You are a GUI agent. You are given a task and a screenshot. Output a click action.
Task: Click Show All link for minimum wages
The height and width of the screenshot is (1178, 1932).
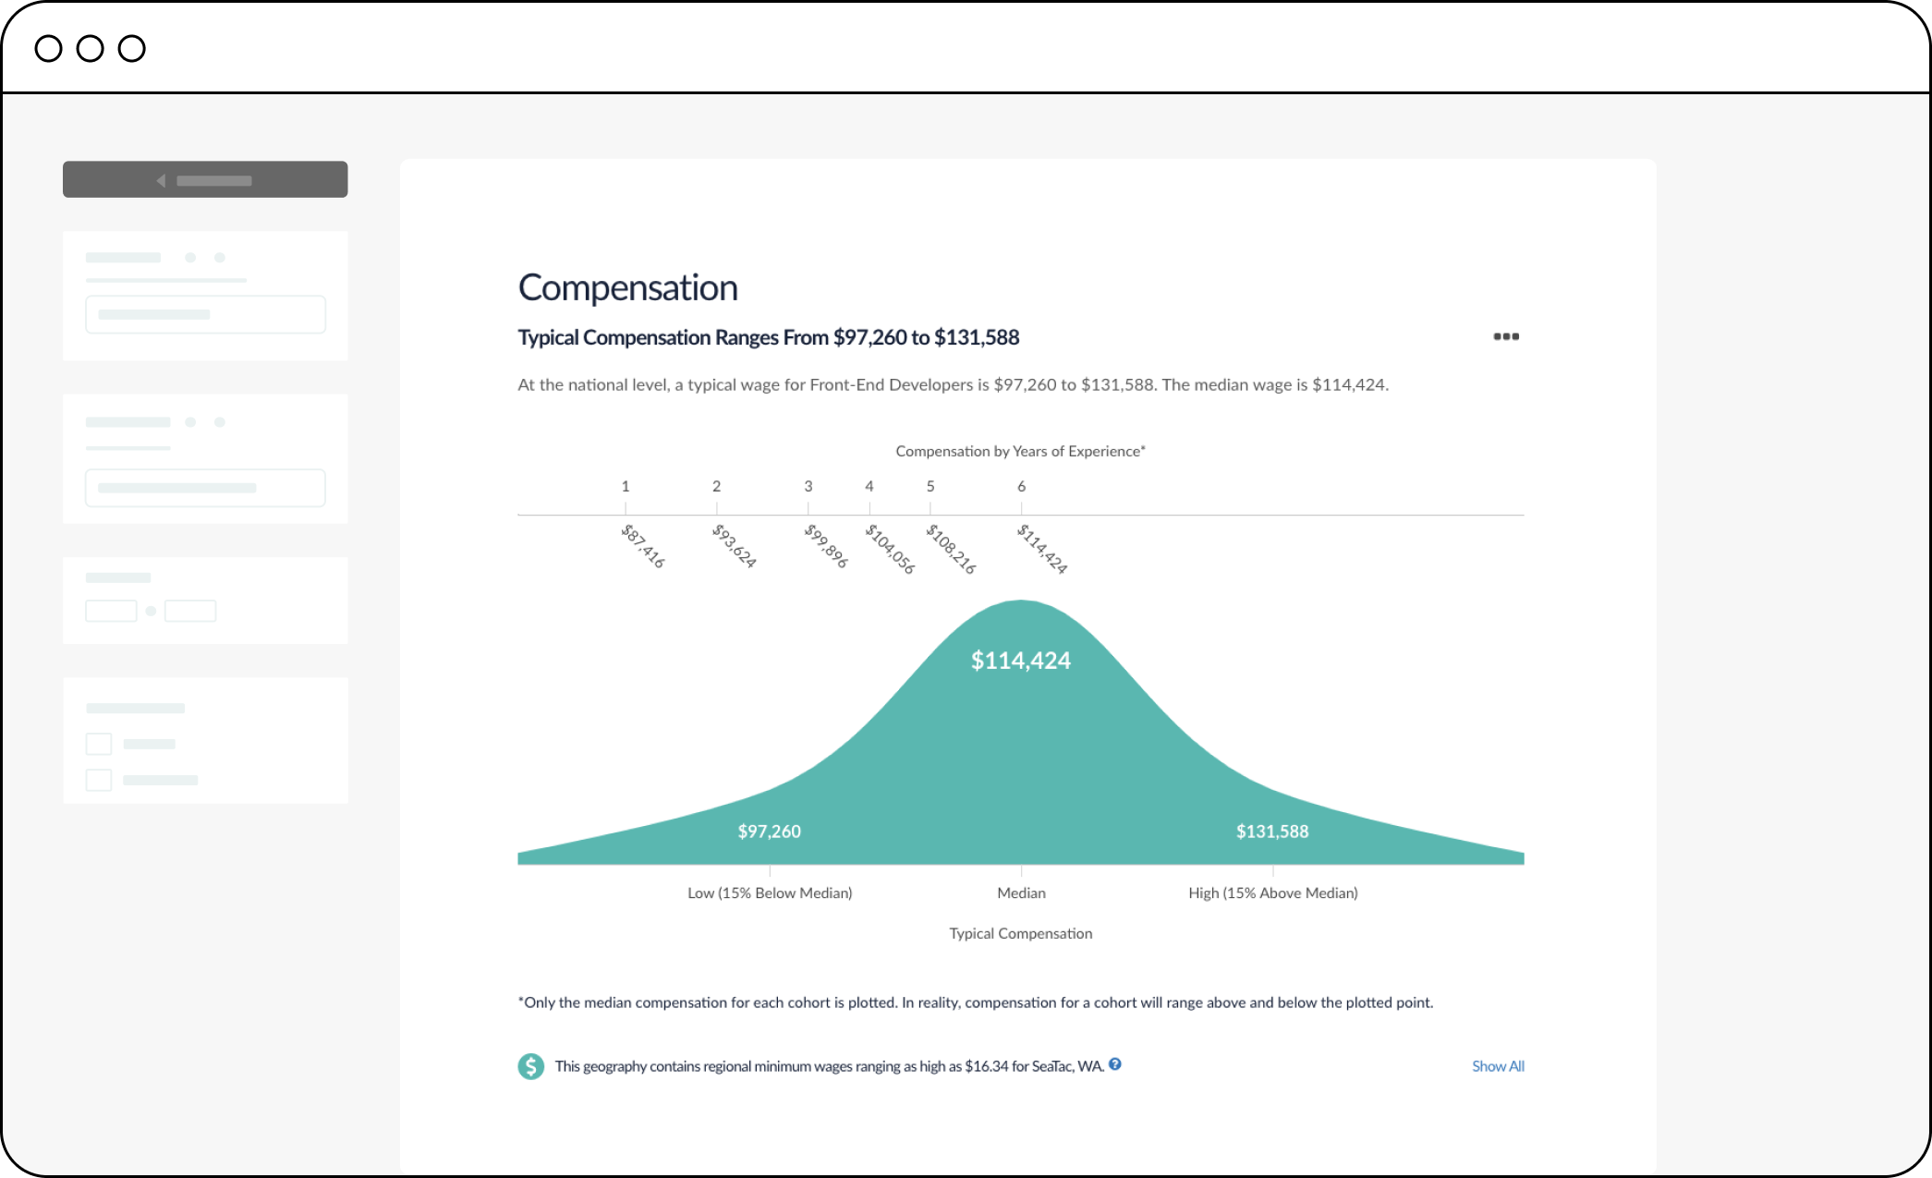pos(1498,1065)
